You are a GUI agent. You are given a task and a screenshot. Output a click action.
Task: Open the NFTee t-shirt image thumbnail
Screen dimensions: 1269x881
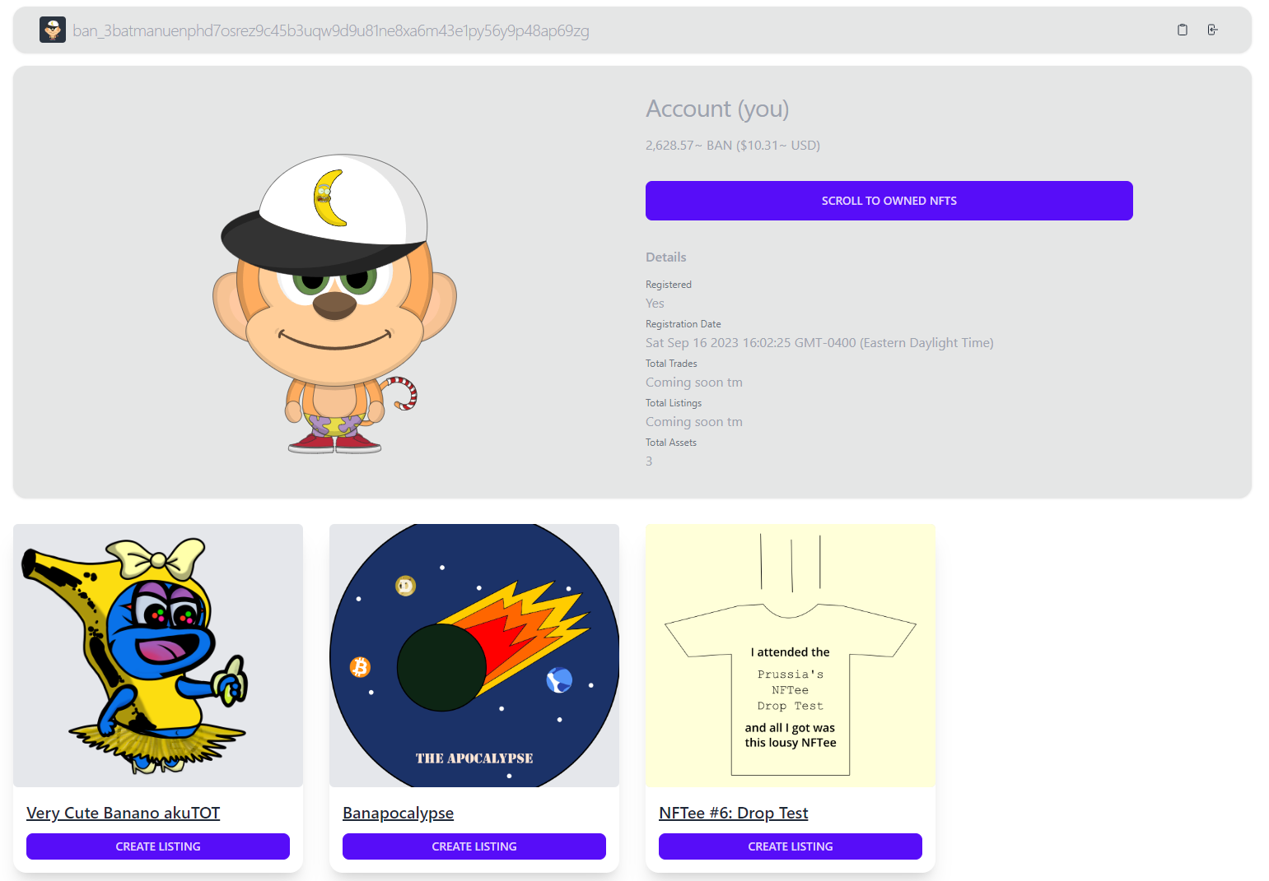[791, 656]
